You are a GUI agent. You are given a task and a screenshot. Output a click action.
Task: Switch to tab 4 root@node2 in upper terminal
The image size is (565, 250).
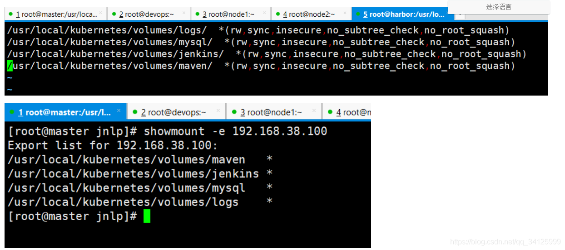(311, 14)
